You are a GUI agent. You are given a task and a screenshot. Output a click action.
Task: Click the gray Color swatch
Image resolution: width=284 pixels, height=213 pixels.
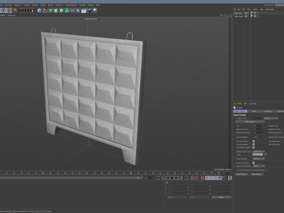[258, 154]
